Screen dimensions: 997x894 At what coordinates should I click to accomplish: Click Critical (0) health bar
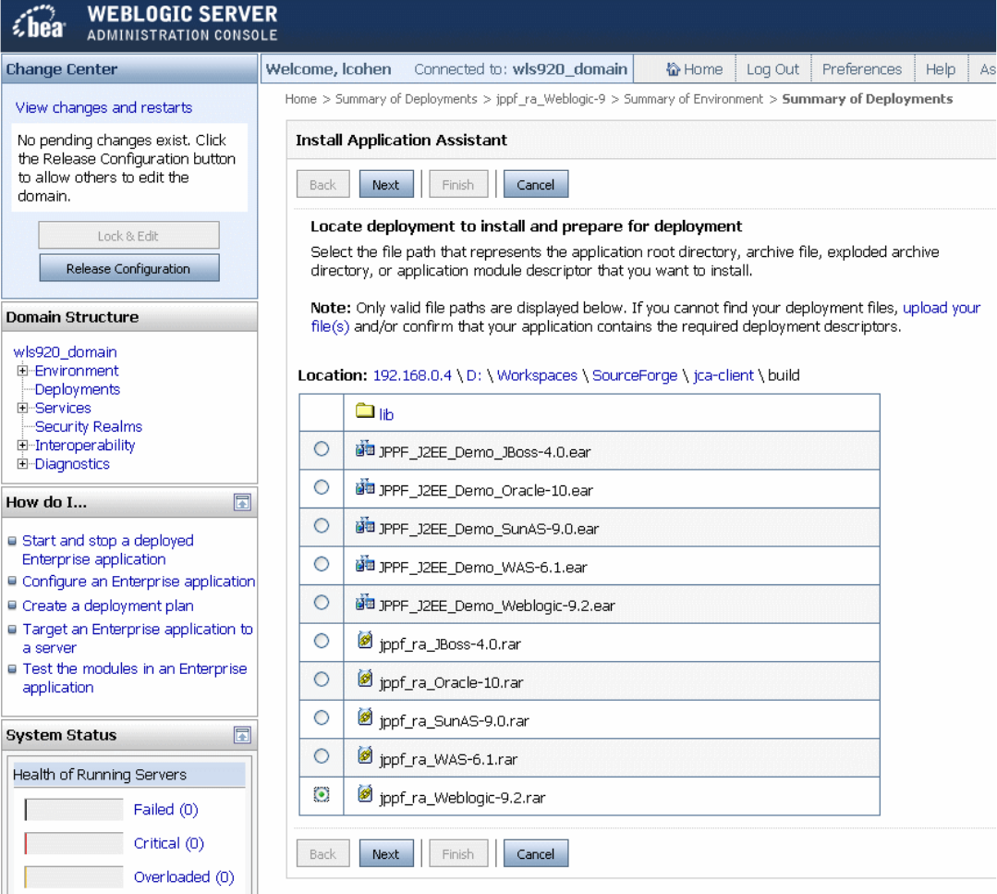coord(74,843)
